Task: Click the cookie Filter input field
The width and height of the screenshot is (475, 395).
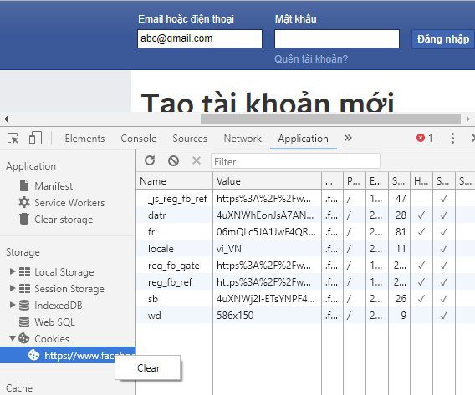Action: [295, 161]
